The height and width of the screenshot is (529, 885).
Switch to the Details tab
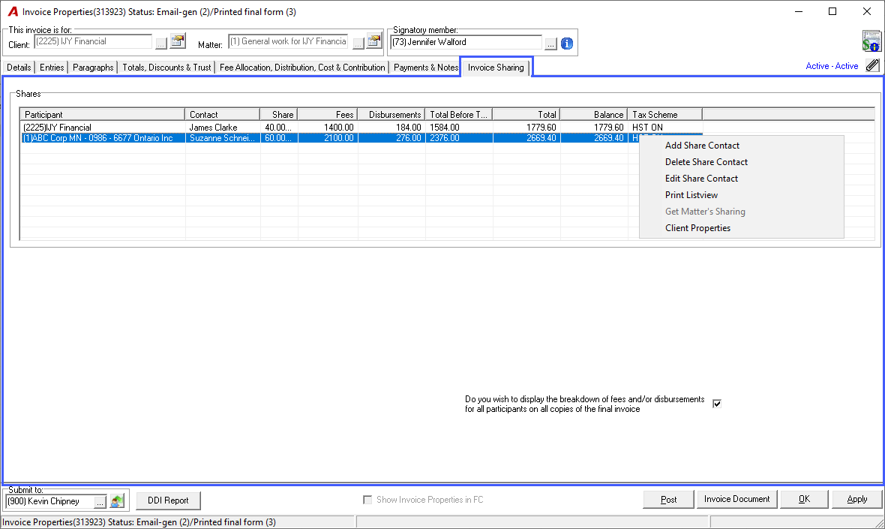[19, 68]
